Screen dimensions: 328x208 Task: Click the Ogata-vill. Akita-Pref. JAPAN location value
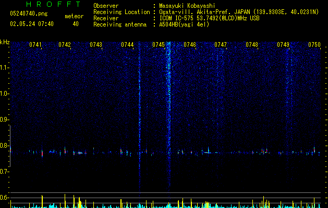point(239,12)
